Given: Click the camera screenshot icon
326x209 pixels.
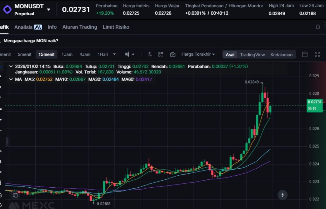Looking at the screenshot, I should [173, 54].
